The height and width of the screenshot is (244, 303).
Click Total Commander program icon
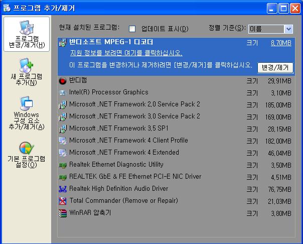[x=63, y=201]
